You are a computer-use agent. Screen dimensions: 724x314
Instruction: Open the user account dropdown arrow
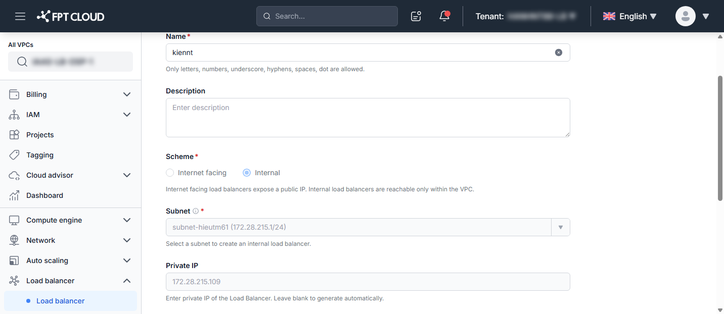[706, 16]
